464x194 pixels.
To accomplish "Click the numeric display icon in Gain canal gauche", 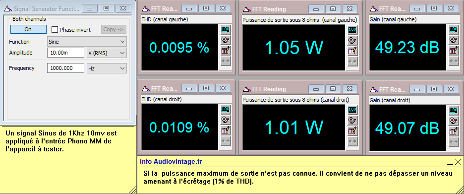I will (x=454, y=30).
